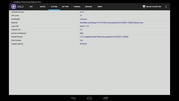Select the System Uptime label
The image size is (179, 101).
click(x=17, y=44)
